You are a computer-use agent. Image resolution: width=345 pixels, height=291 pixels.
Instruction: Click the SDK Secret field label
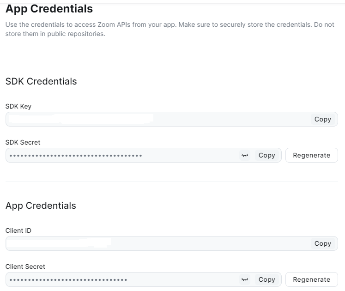point(23,142)
